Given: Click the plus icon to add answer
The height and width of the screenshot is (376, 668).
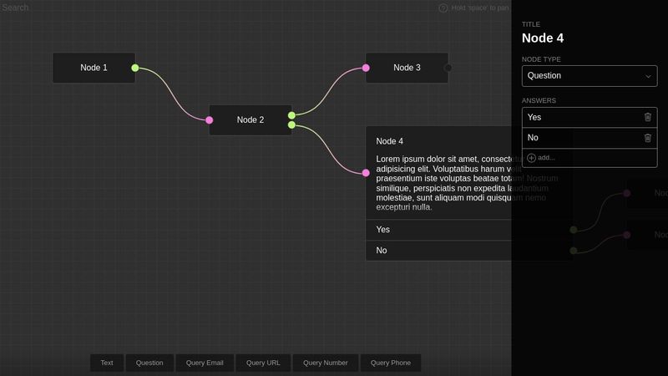Looking at the screenshot, I should 531,158.
